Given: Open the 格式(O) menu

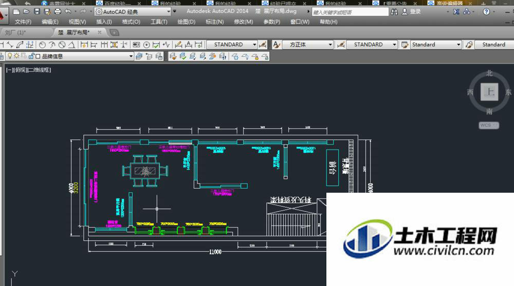Looking at the screenshot, I should coord(131,22).
